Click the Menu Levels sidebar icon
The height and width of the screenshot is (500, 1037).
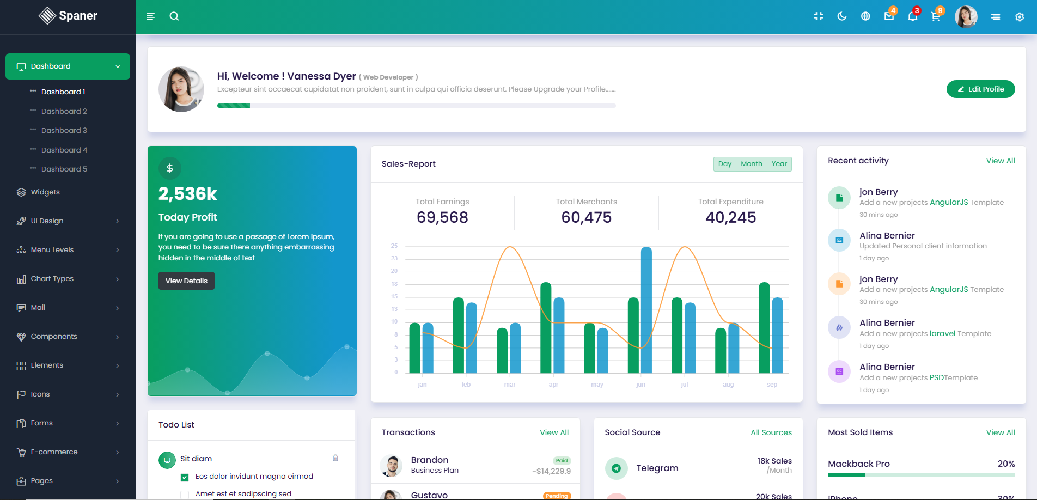coord(21,250)
